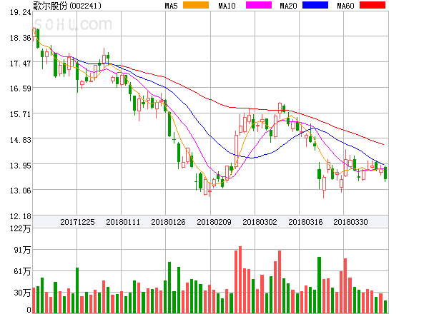This screenshot has width=429, height=314.
Task: Click the 12.18 price axis label
Action: [x=21, y=216]
